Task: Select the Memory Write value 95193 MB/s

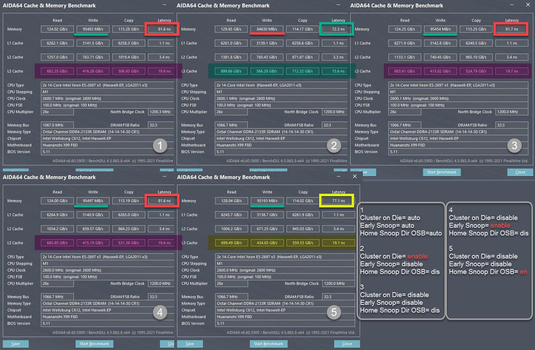Action: pos(267,201)
